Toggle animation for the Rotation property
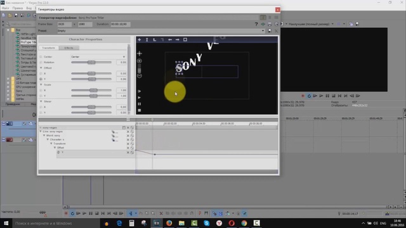The image size is (406, 228). click(41, 62)
